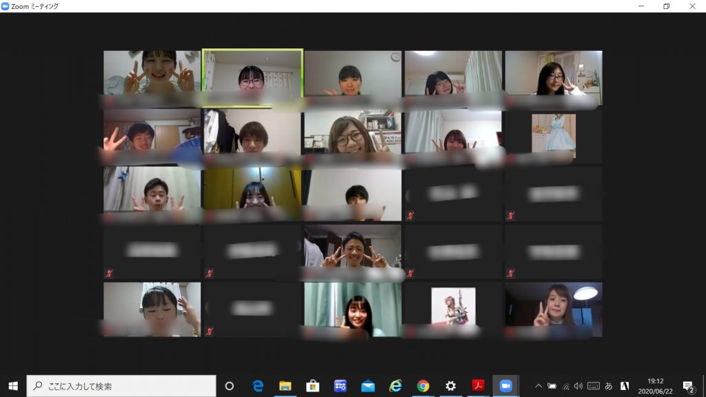Open the Mail app icon
Image resolution: width=706 pixels, height=397 pixels.
(x=368, y=386)
